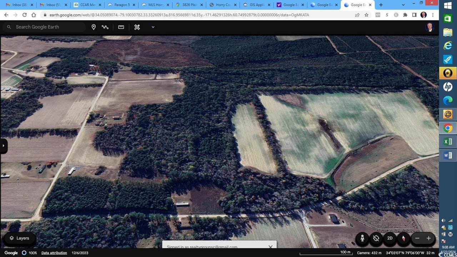Expand the collapsed left side panel
Viewport: 457px width, 257px height.
click(x=3, y=146)
